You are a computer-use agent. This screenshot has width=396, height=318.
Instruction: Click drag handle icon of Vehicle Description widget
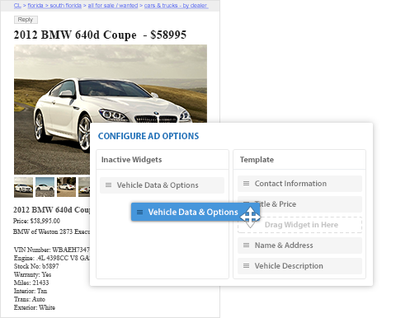(246, 265)
